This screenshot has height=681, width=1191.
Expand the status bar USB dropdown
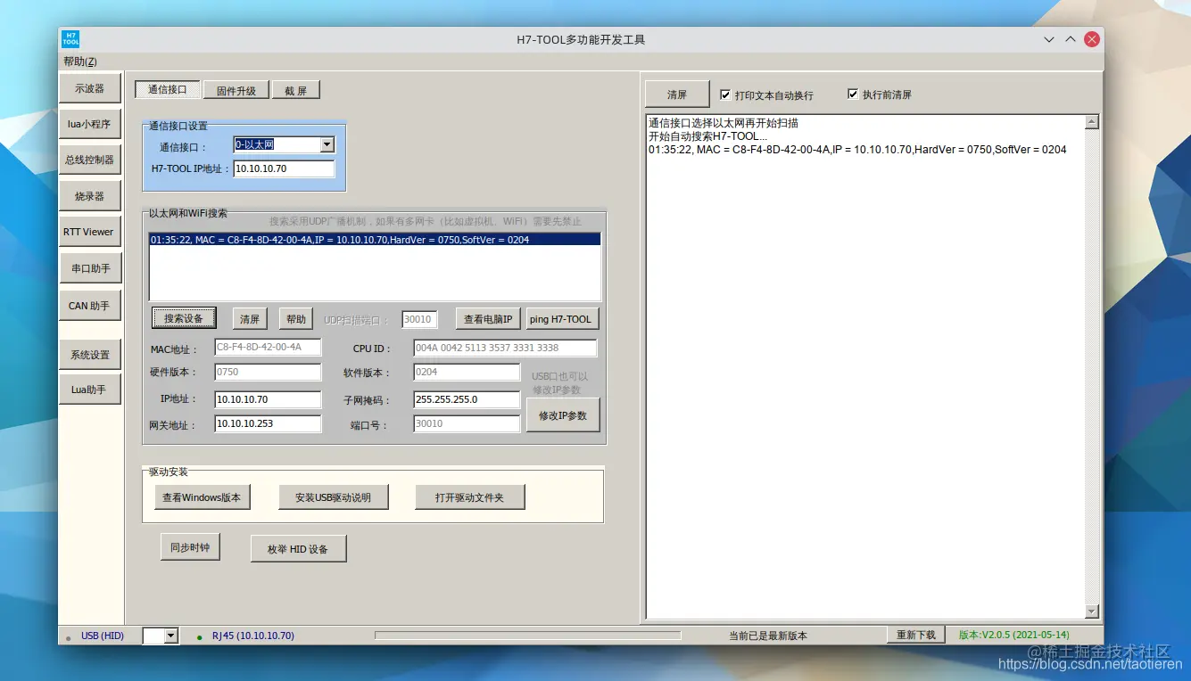coord(171,636)
